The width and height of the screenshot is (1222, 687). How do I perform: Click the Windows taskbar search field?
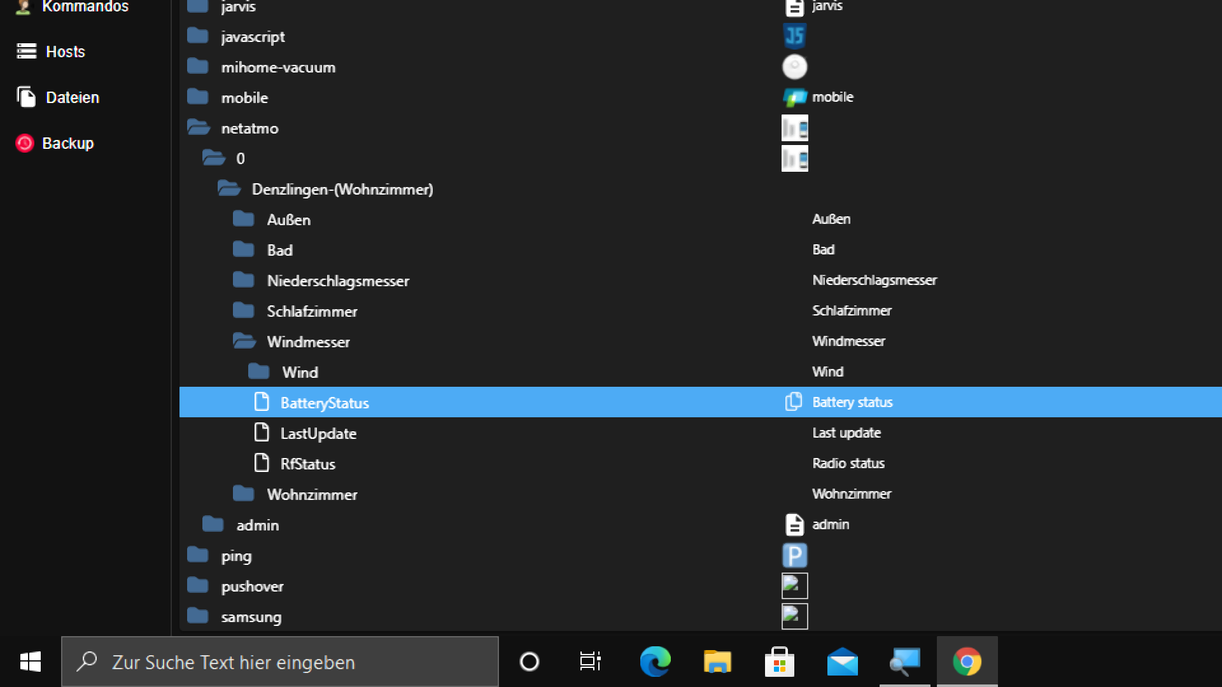pos(280,662)
